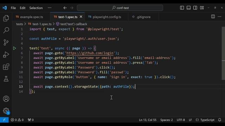Open the Source Control view
The width and height of the screenshot is (225, 126).
tap(6, 42)
